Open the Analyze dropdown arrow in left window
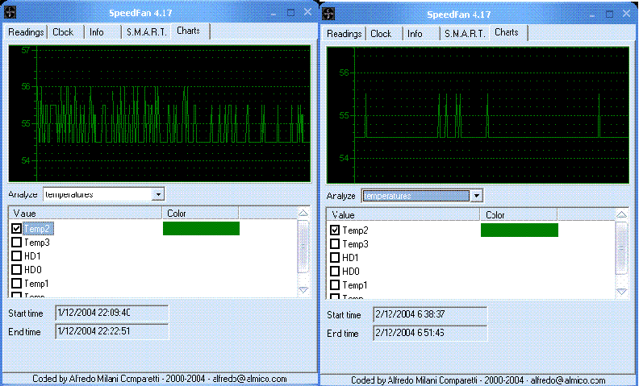This screenshot has width=639, height=386. click(157, 195)
